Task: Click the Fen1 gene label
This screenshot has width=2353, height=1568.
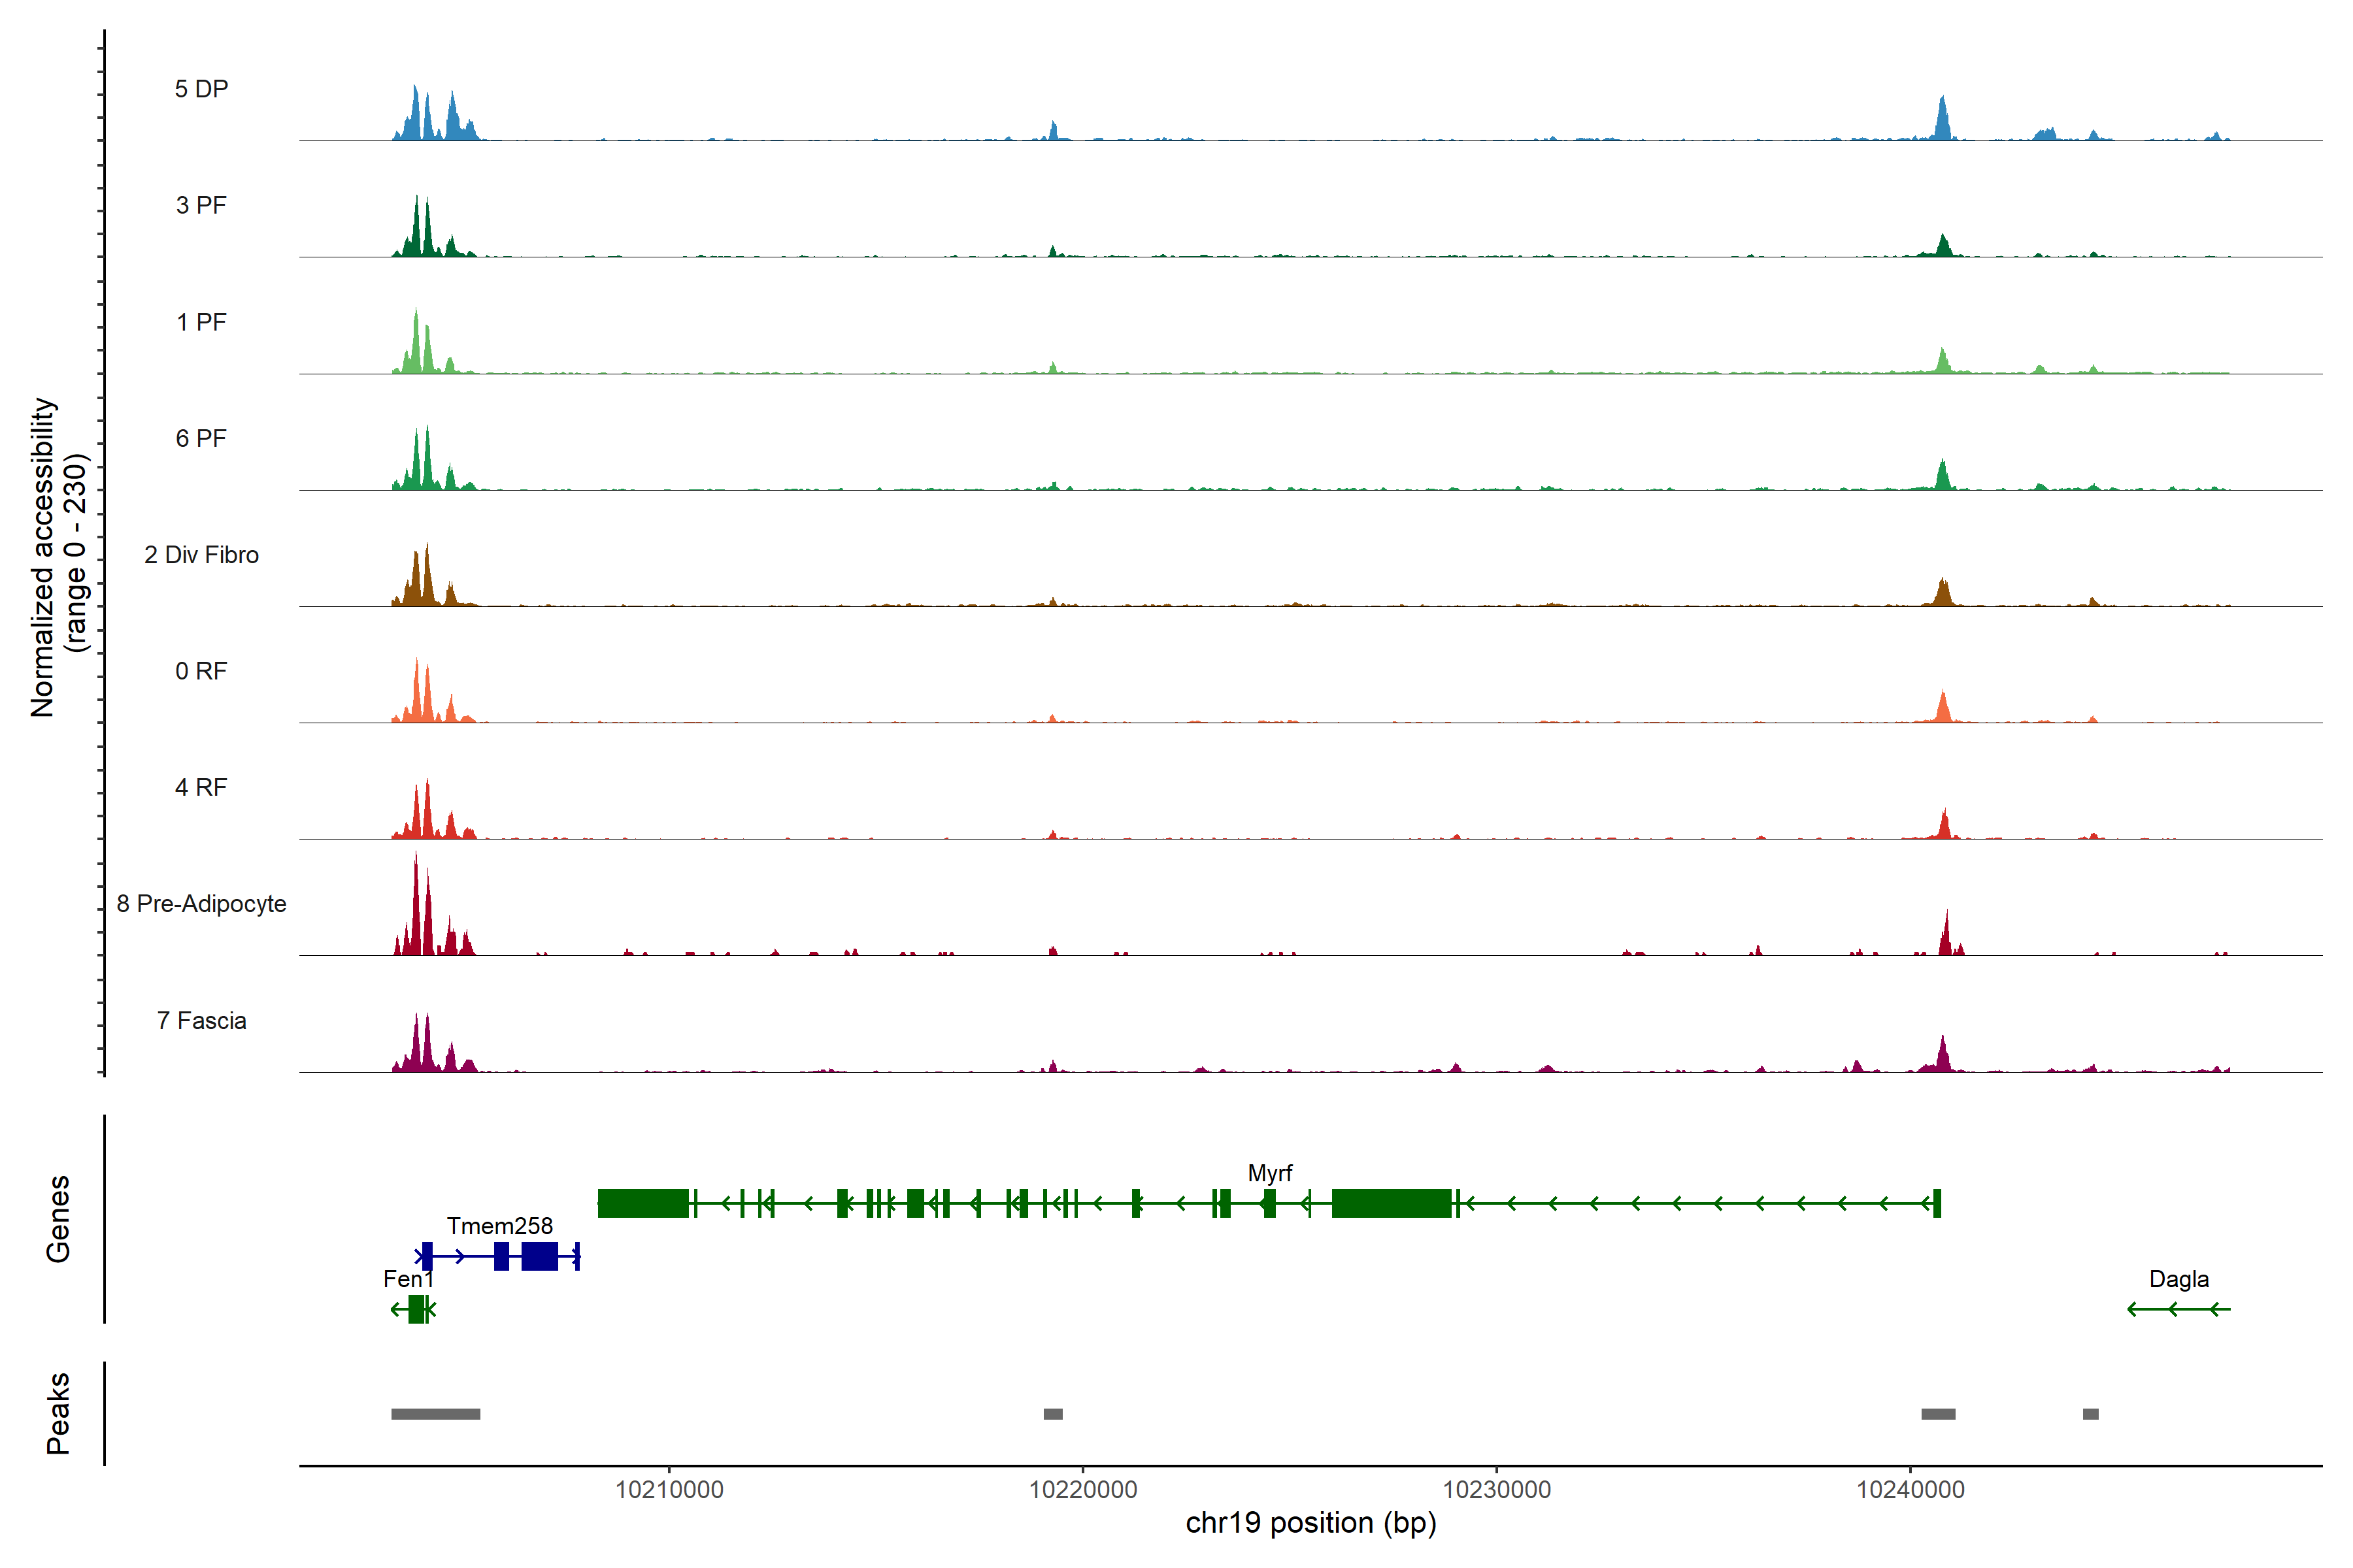Action: click(408, 1279)
